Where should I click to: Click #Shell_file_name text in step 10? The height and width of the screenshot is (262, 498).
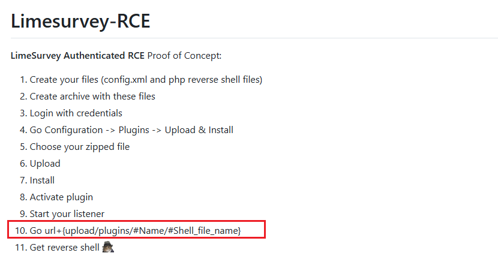pos(203,231)
